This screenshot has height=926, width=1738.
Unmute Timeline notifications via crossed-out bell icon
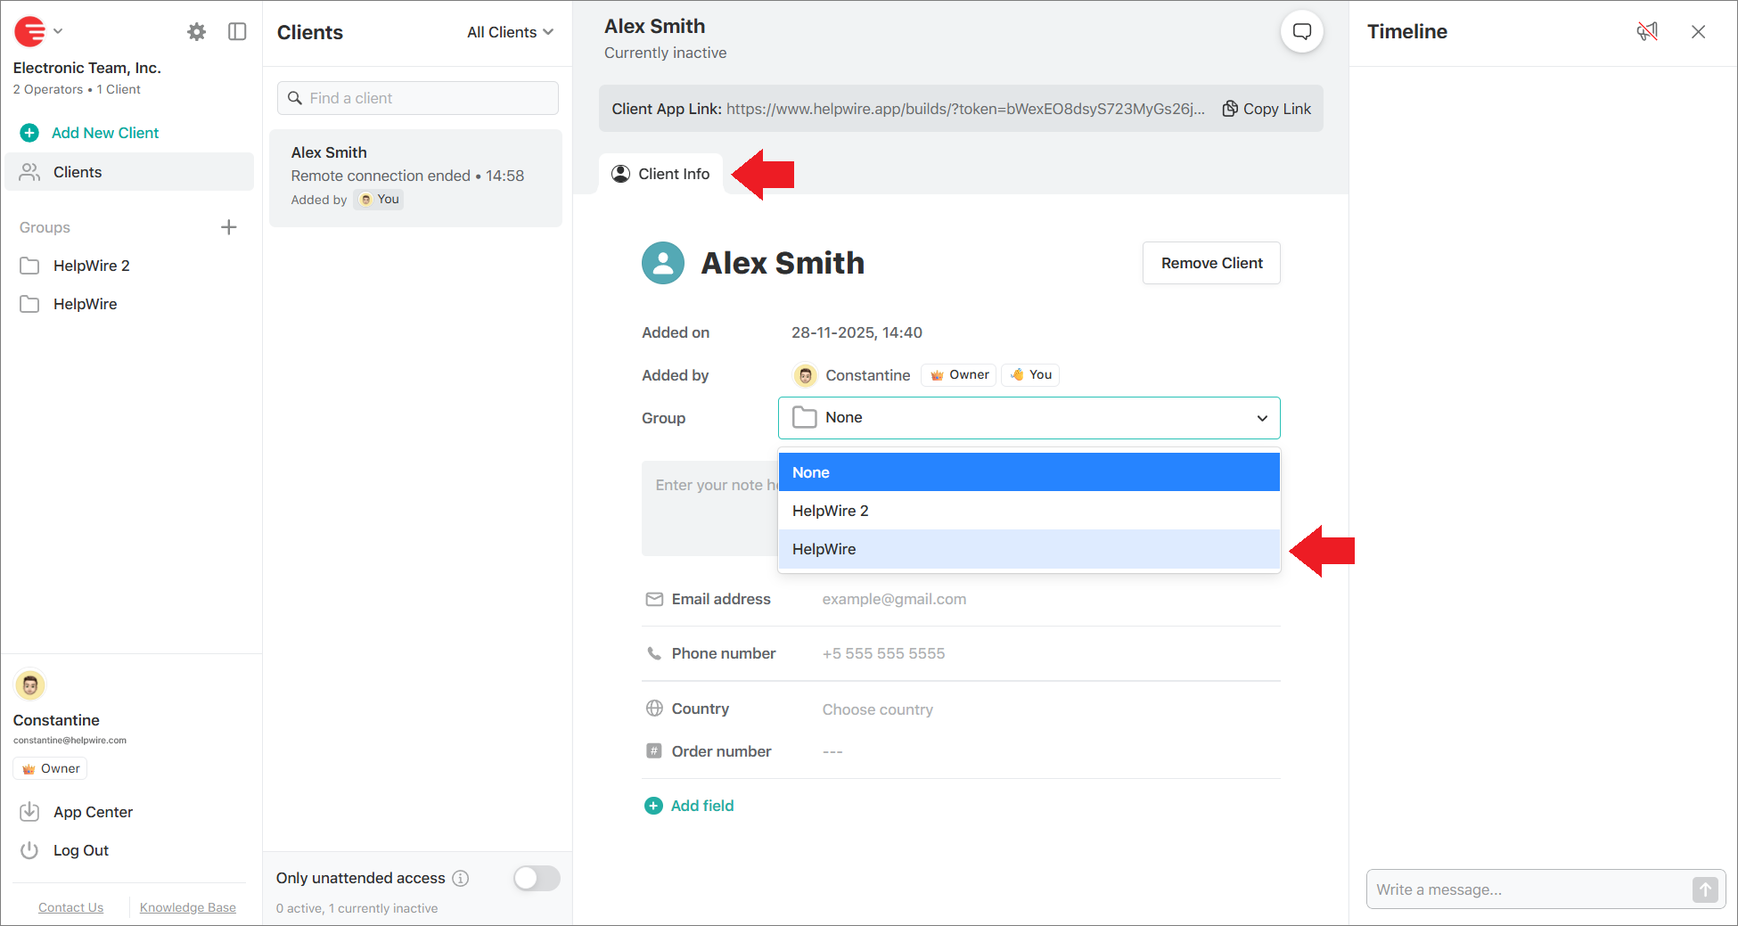click(1647, 31)
